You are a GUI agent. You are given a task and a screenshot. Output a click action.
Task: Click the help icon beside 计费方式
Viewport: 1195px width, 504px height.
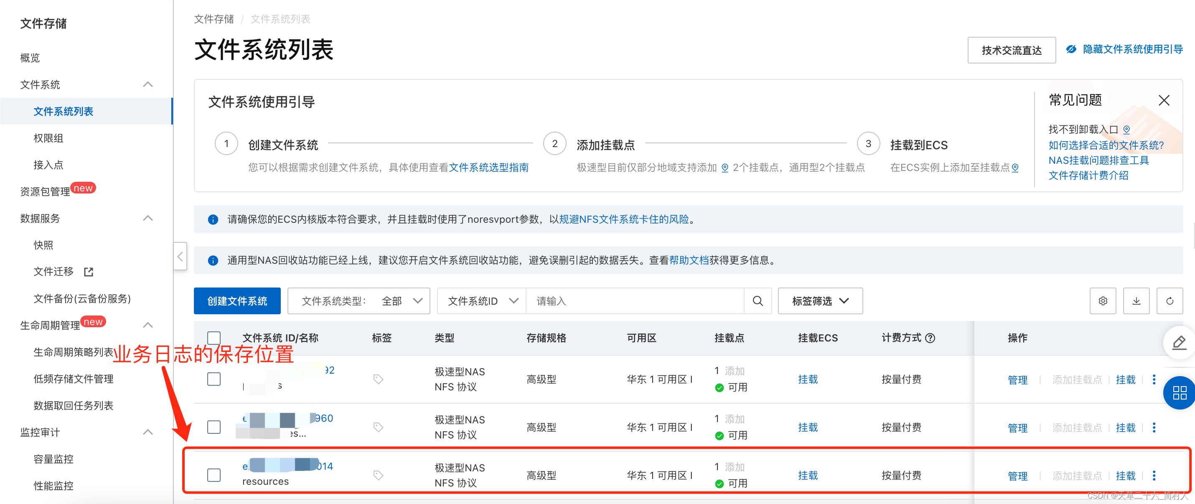[930, 338]
